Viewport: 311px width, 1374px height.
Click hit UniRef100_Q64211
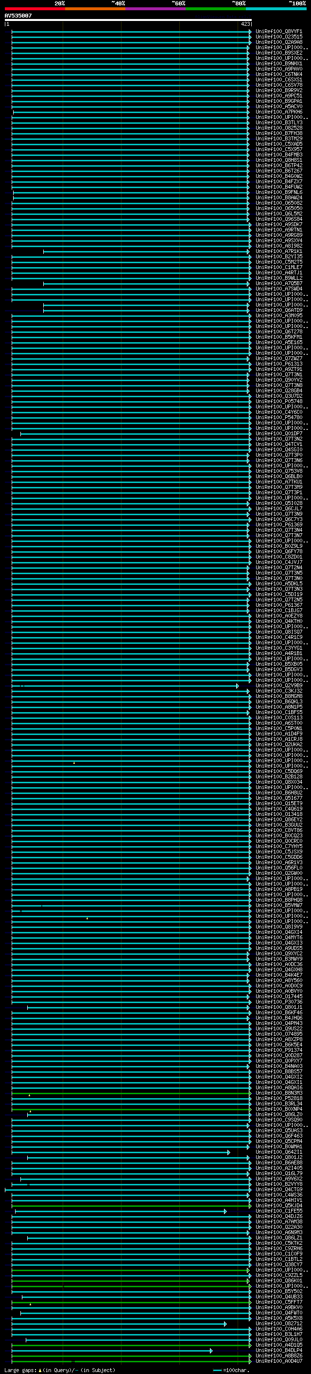pyautogui.click(x=278, y=1152)
